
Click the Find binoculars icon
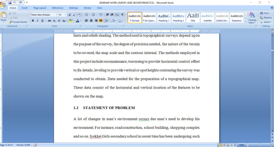point(262,13)
